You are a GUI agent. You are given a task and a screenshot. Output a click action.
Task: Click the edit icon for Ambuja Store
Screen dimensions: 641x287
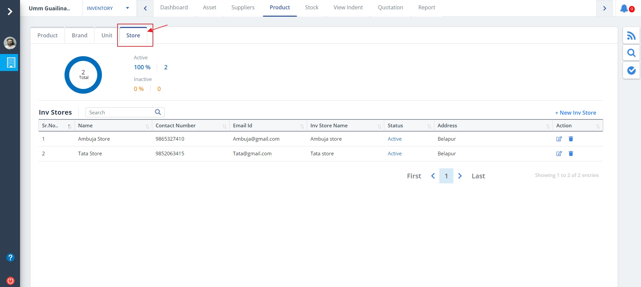[559, 139]
